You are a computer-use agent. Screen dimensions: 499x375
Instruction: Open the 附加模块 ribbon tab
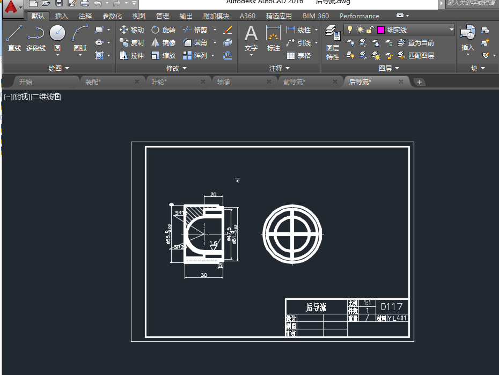pos(216,16)
